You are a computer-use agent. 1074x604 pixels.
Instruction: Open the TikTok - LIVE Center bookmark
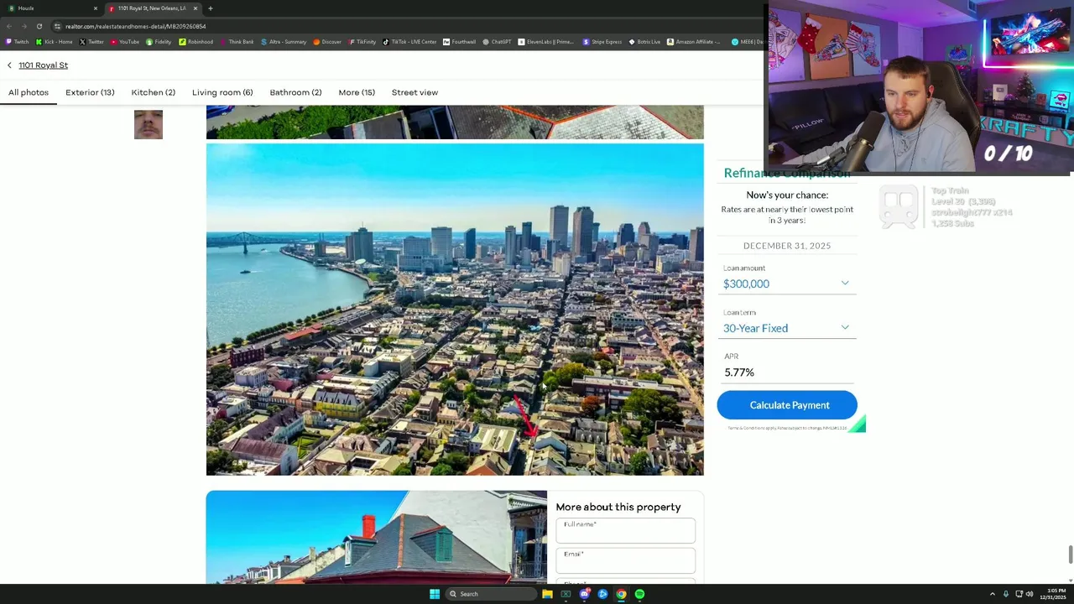pyautogui.click(x=409, y=42)
